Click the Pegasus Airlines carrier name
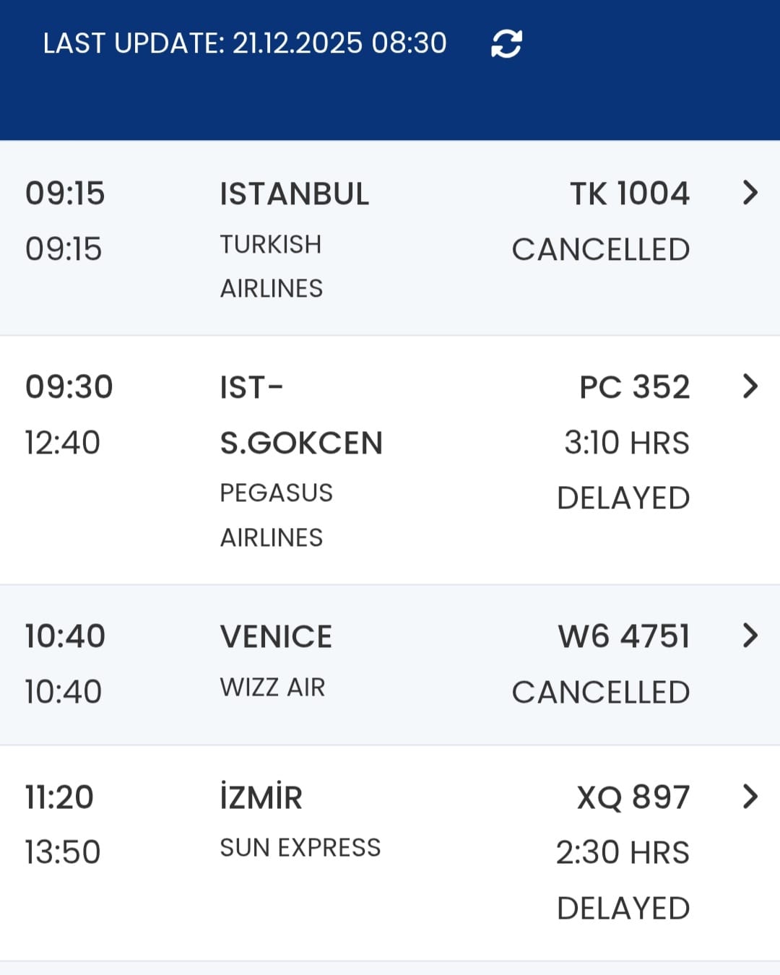Screen dimensions: 780x975 [x=276, y=515]
